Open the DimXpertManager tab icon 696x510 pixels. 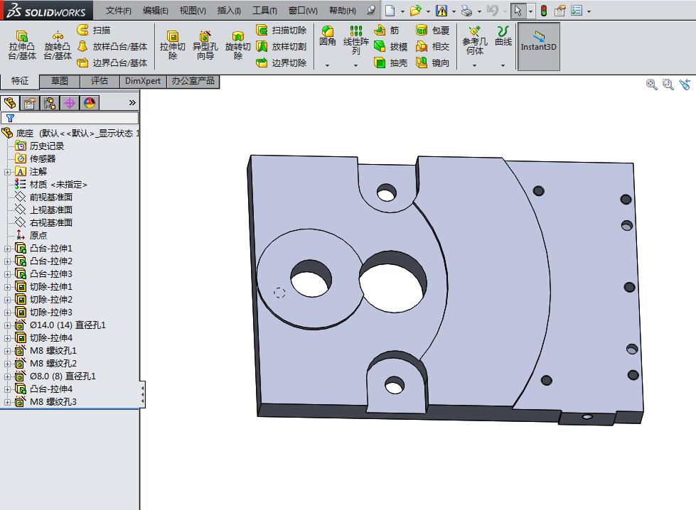70,103
